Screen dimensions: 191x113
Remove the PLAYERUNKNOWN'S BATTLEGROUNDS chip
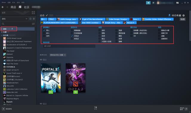77,23
